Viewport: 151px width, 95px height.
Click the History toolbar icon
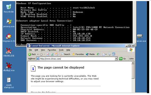tap(98, 54)
